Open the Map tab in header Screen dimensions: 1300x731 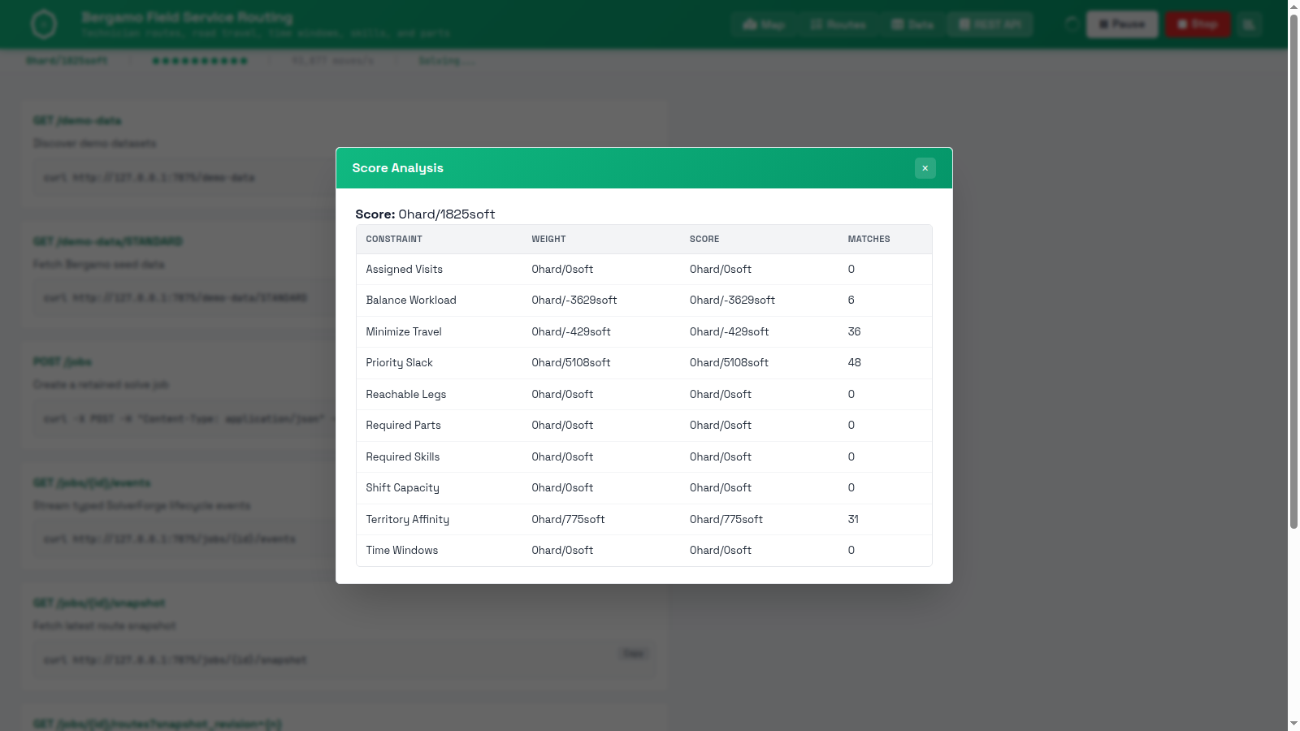764,24
